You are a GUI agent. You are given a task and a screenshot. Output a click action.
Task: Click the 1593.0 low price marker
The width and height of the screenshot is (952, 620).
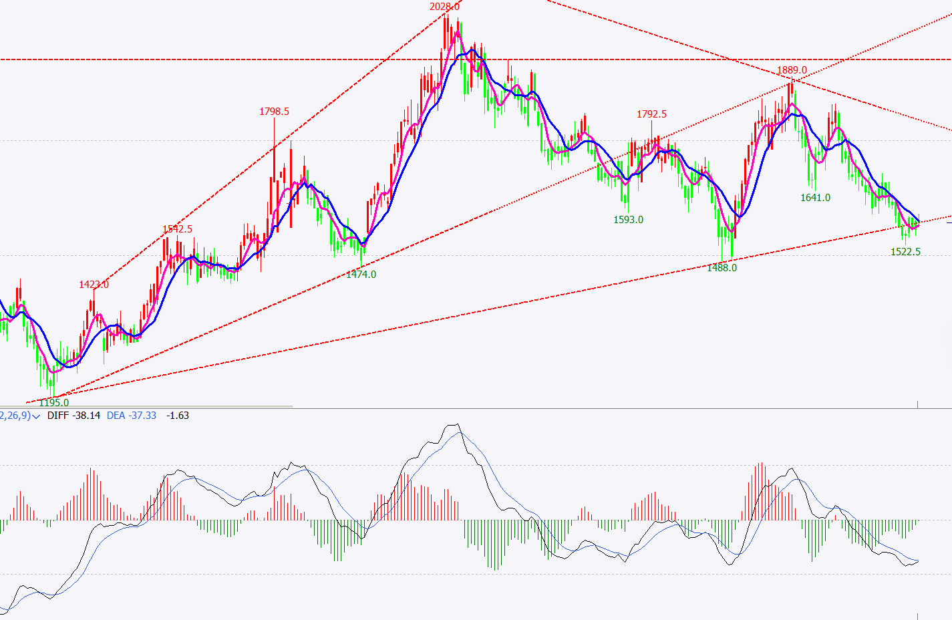point(628,220)
